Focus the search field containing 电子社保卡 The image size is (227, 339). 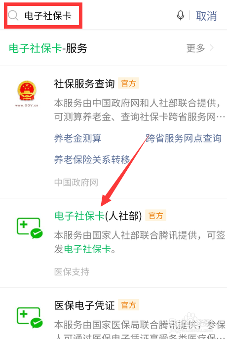point(43,16)
